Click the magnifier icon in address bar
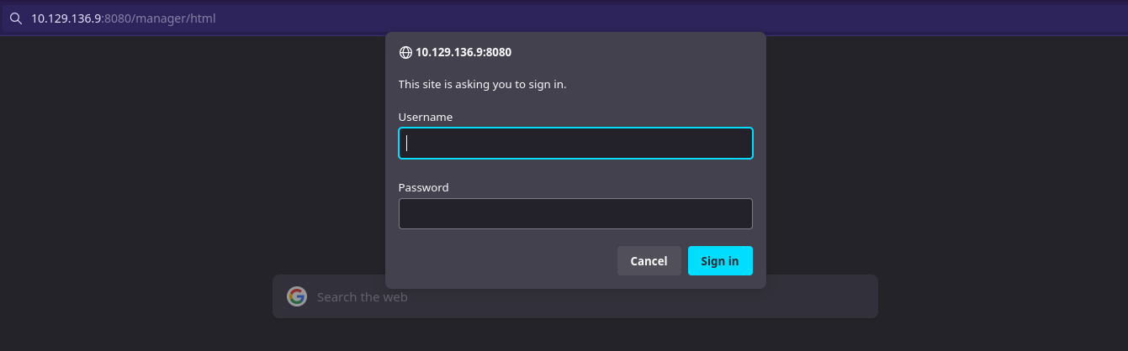The image size is (1128, 351). 15,18
